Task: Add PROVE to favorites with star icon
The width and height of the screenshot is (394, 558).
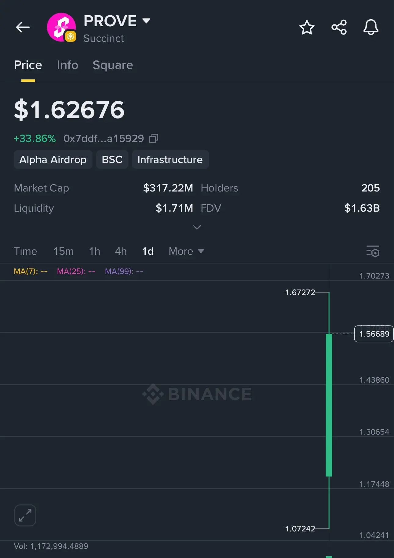Action: click(x=307, y=27)
